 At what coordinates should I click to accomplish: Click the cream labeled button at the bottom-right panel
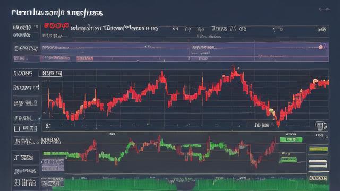point(318,178)
